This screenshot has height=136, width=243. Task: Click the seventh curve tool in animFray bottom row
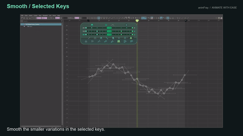(x=125, y=41)
